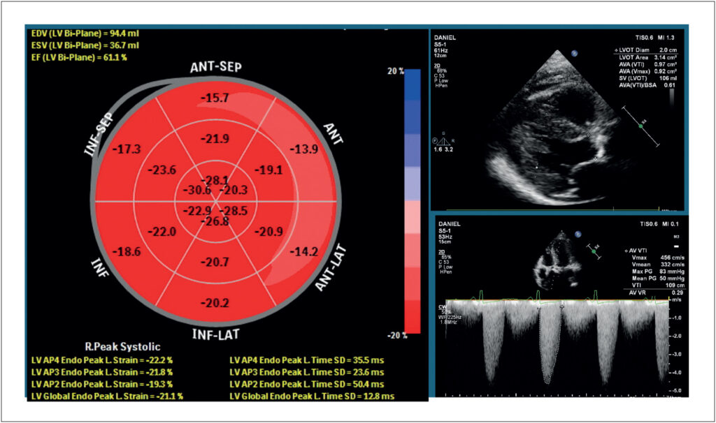Select the mid segment value -21.9
Screen dimensions: 716x423
(x=215, y=139)
